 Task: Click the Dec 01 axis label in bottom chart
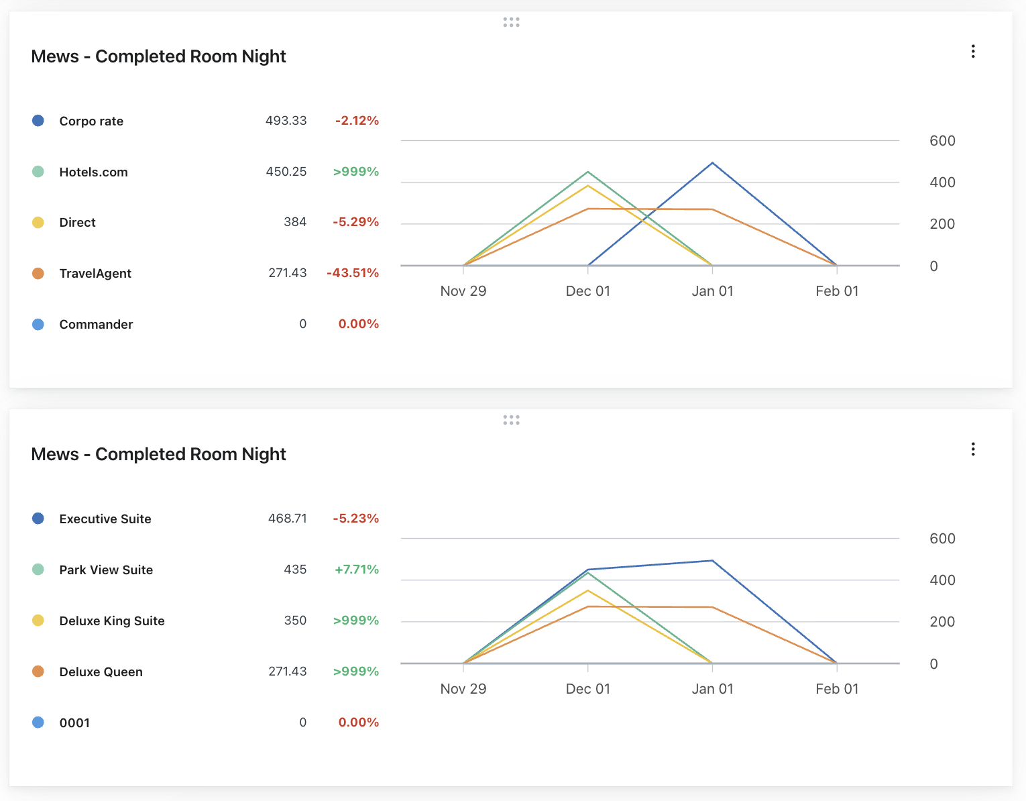coord(587,689)
